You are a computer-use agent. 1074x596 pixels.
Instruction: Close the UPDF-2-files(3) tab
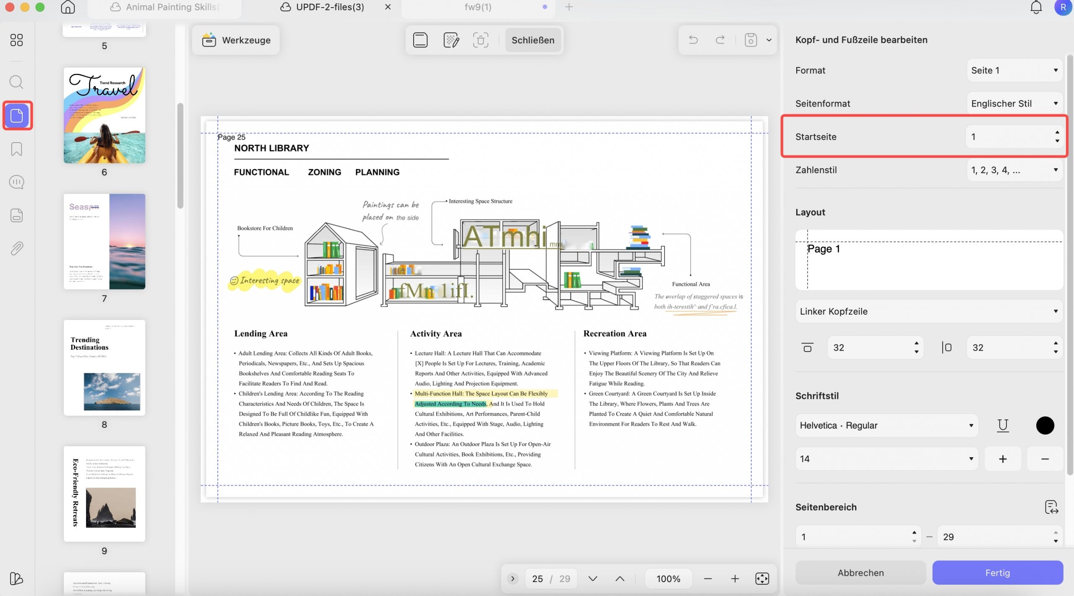(388, 7)
